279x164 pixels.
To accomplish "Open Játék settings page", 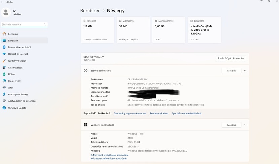I will (24, 88).
